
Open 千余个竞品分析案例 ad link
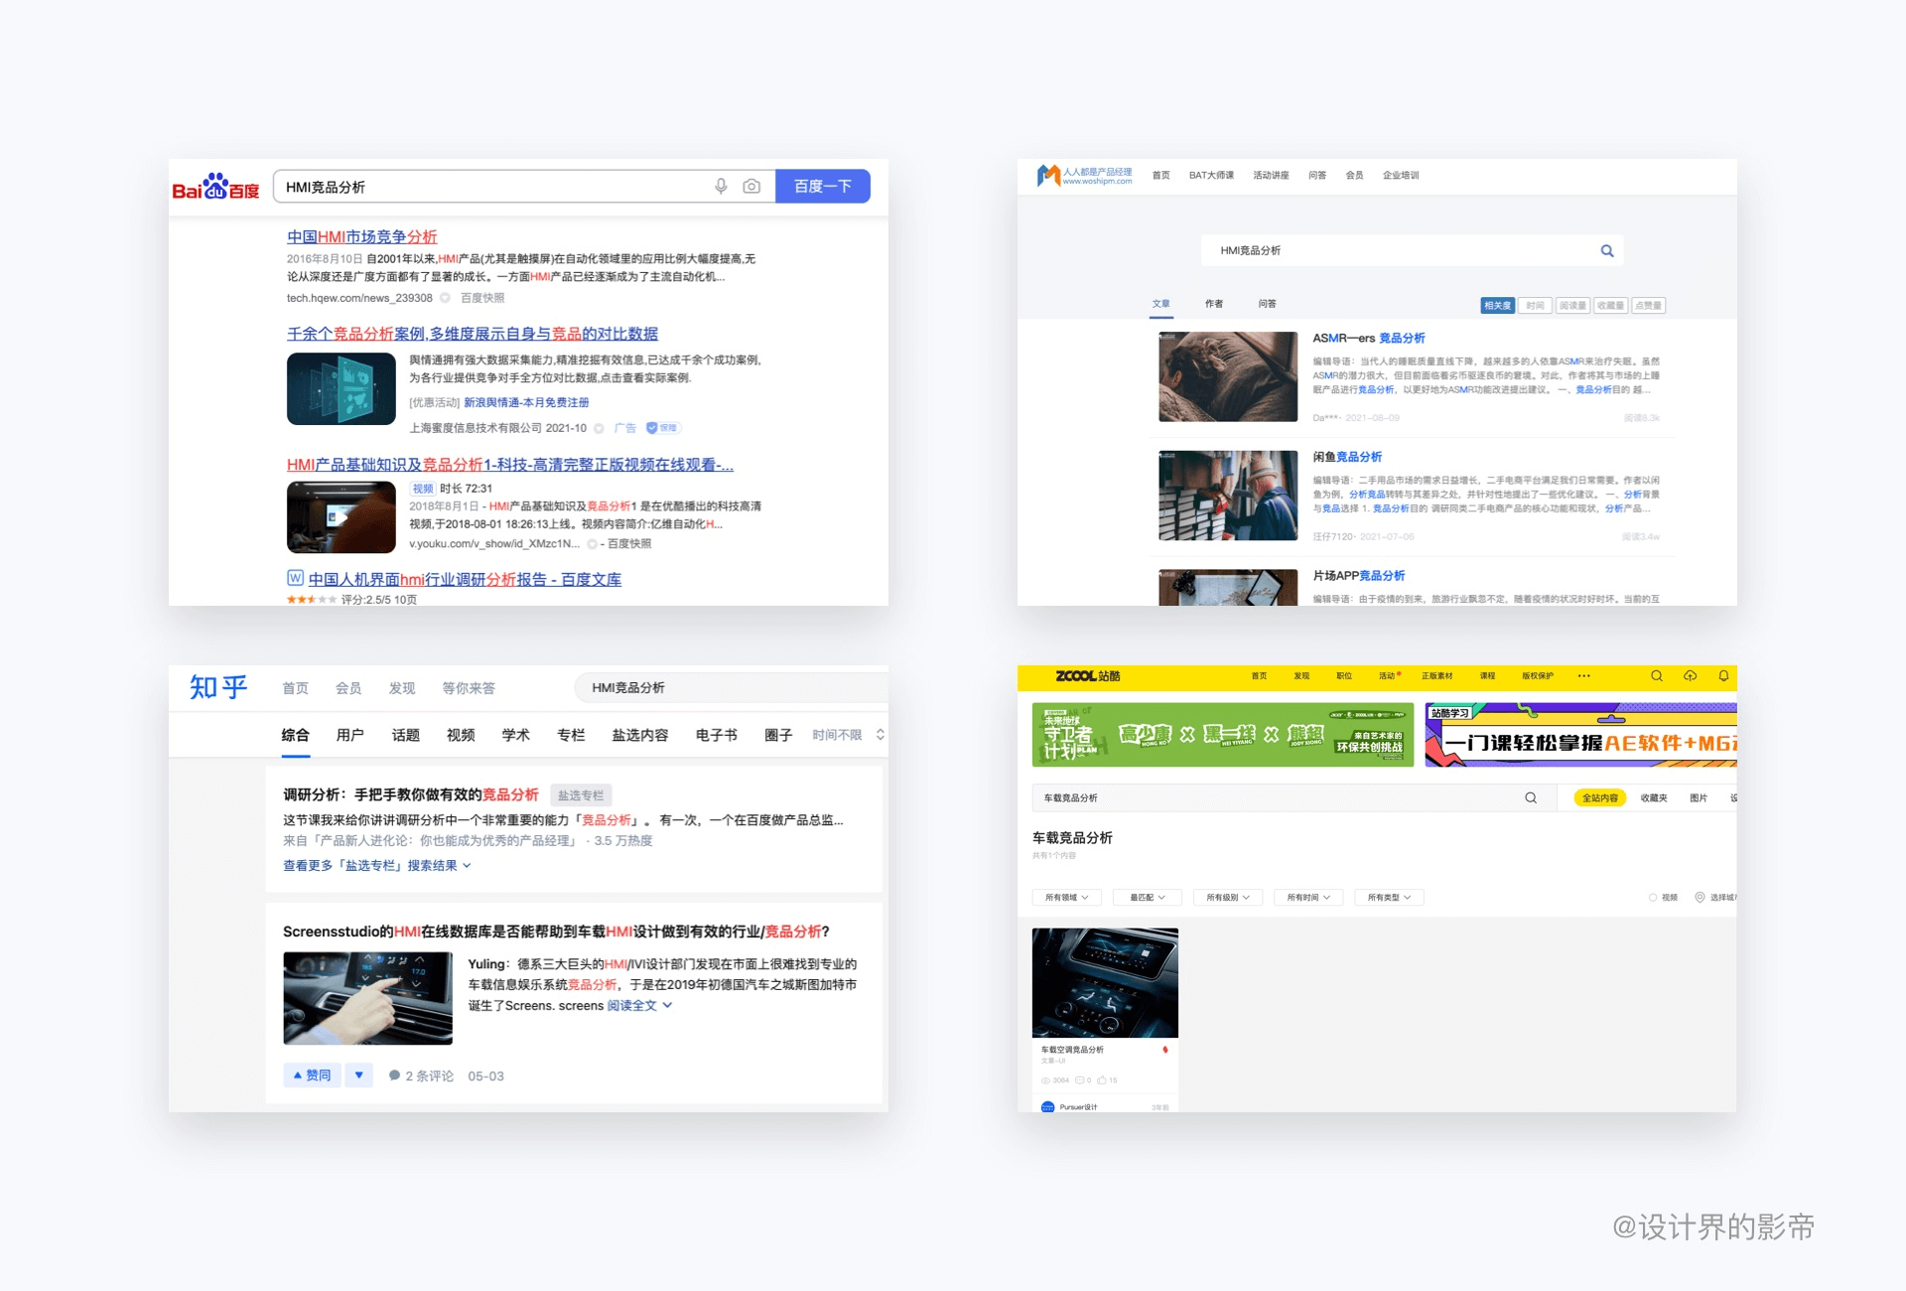click(x=473, y=334)
